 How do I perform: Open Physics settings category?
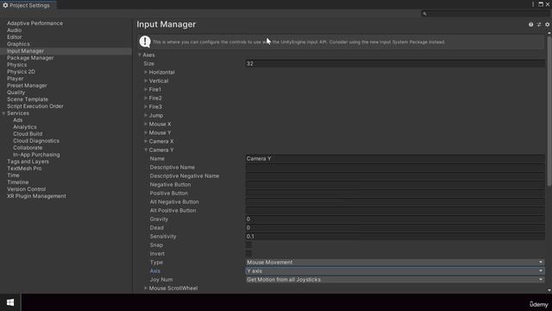16,65
